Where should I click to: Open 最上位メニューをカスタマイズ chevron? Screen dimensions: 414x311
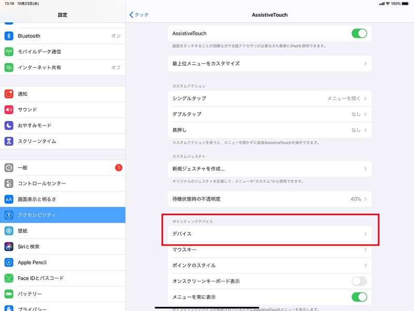click(x=365, y=63)
